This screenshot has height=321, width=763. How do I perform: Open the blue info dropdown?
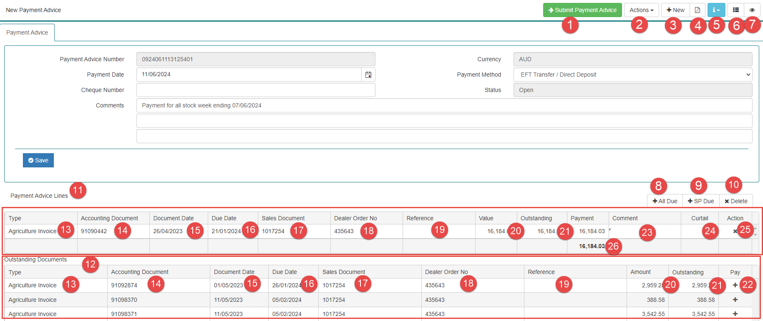pos(716,10)
